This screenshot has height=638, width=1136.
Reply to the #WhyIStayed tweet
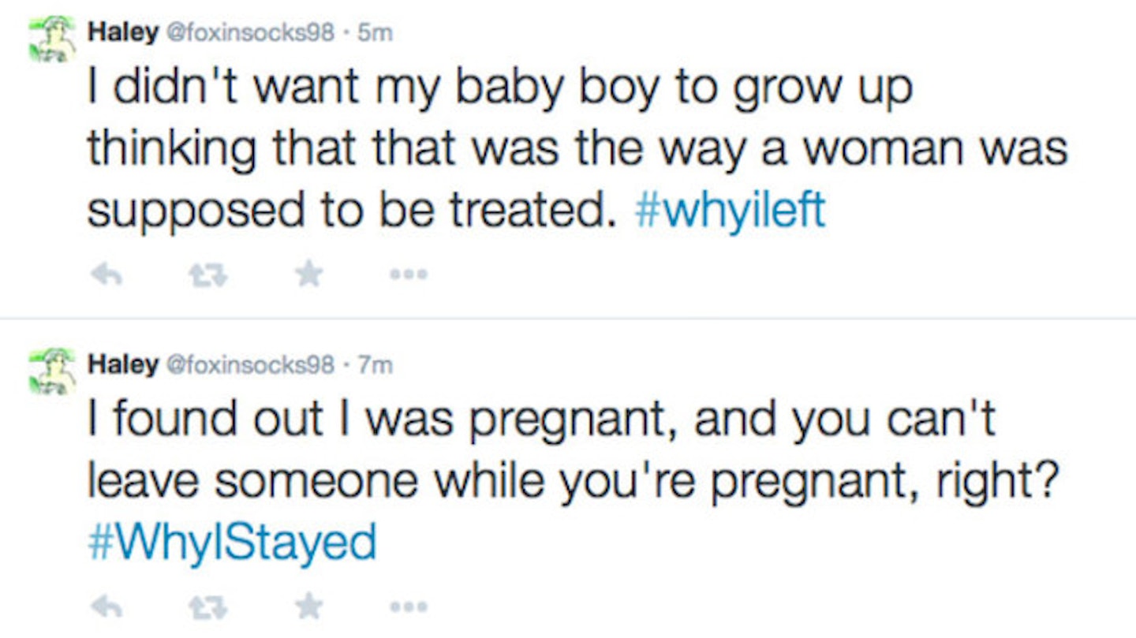(x=106, y=607)
